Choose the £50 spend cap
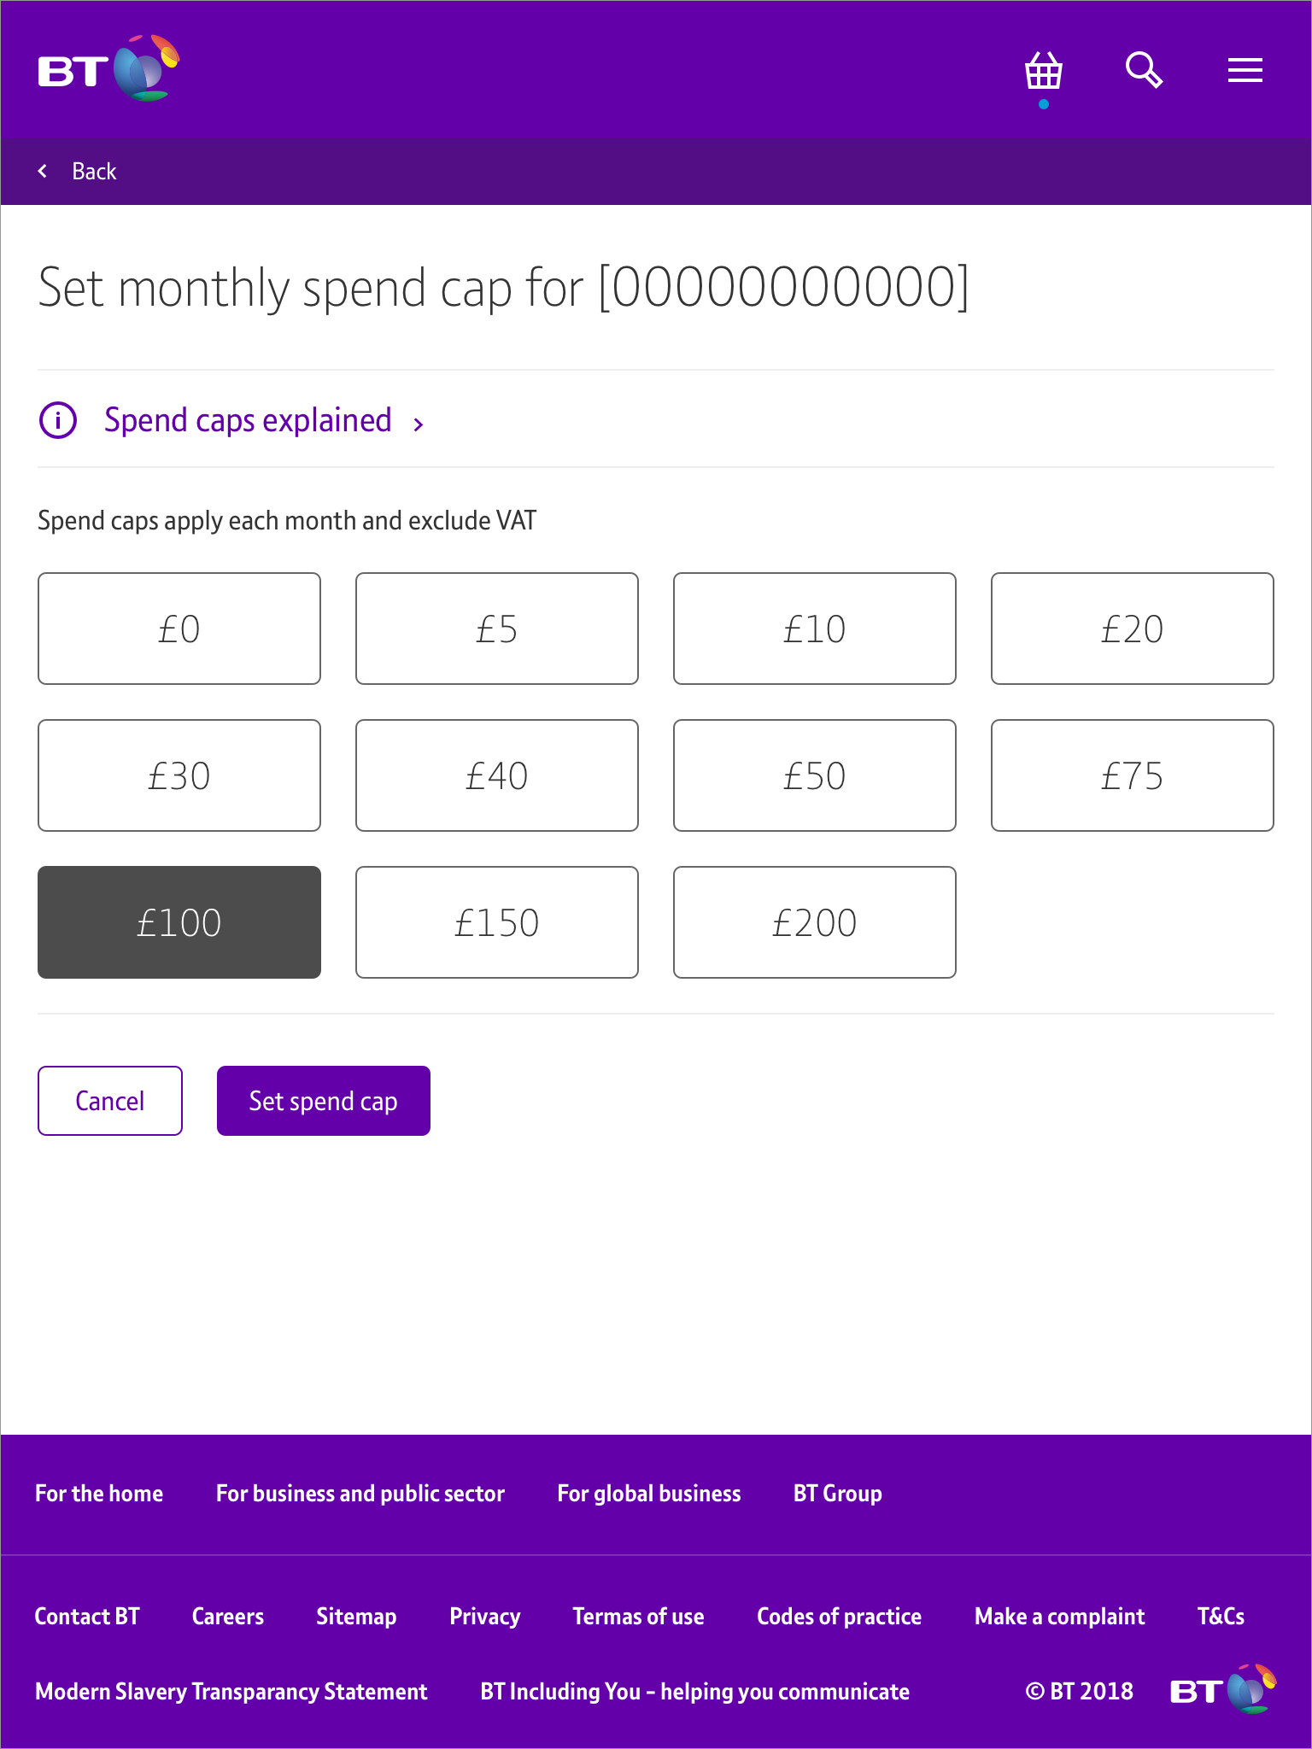1312x1749 pixels. [814, 775]
